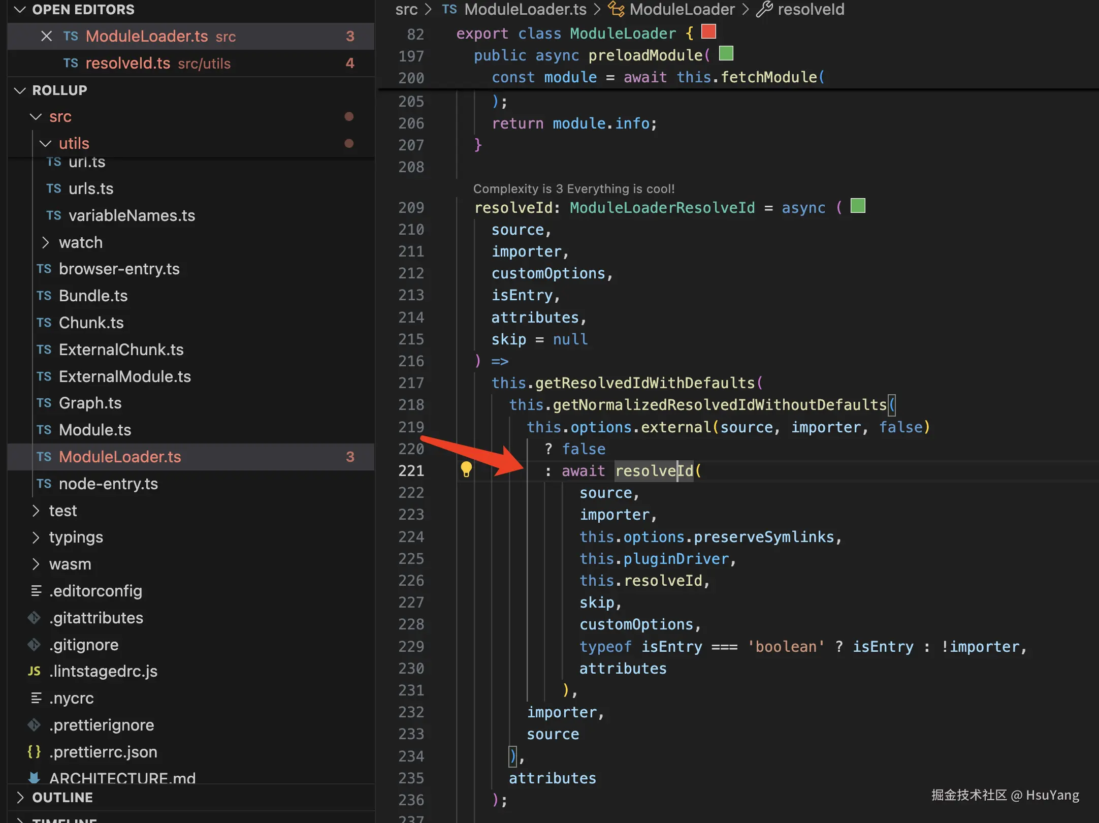Collapse the ROLLUP folder section
1099x823 pixels.
point(20,90)
